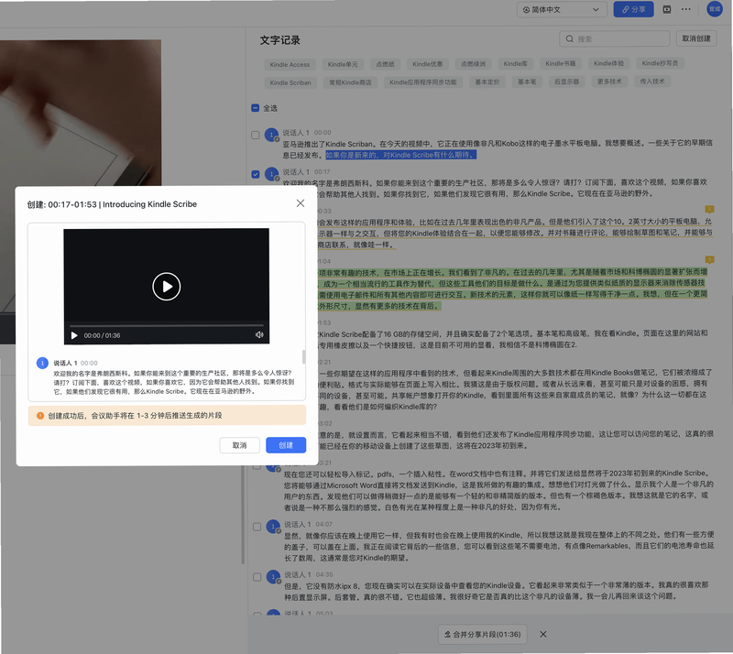Click the speaker avatar at 04:35
733x654 pixels.
tap(273, 577)
